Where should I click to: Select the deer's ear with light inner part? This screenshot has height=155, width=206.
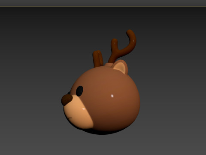[120, 67]
